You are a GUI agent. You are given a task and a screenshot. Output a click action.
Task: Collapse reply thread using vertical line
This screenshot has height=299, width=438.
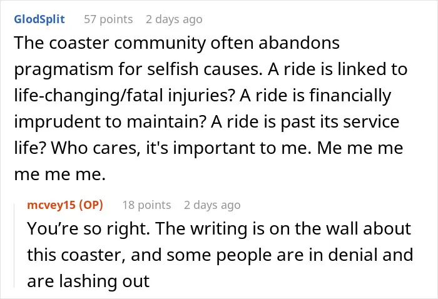(x=14, y=246)
